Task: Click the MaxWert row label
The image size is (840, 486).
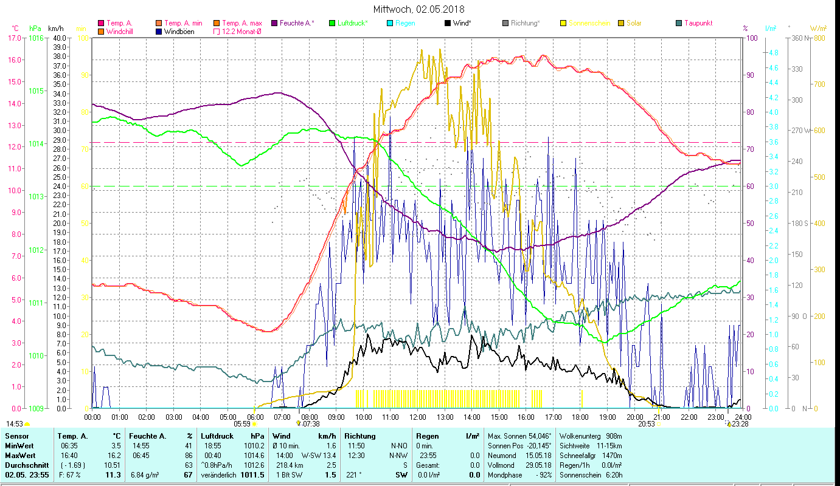Action: pos(21,455)
